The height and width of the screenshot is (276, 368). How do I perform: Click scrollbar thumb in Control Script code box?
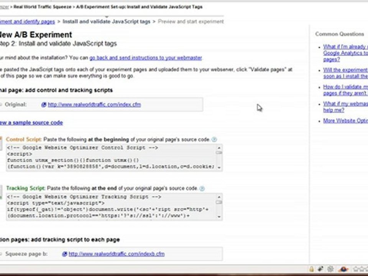click(x=219, y=153)
